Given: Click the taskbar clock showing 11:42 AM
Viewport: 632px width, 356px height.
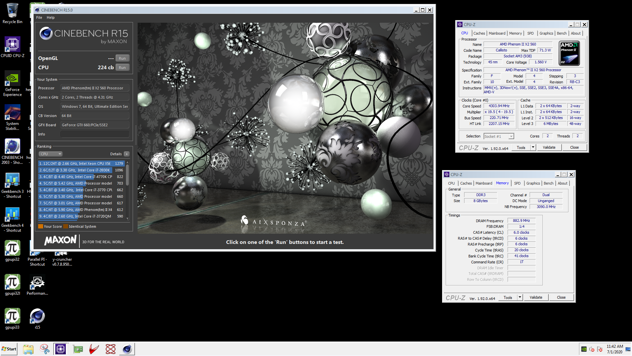Looking at the screenshot, I should 615,349.
